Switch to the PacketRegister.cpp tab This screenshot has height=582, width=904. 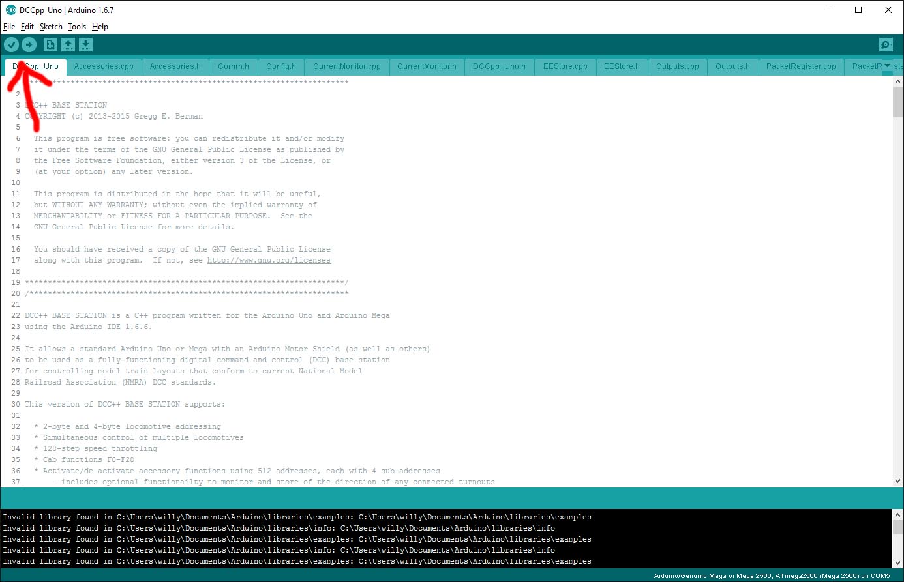click(x=801, y=66)
